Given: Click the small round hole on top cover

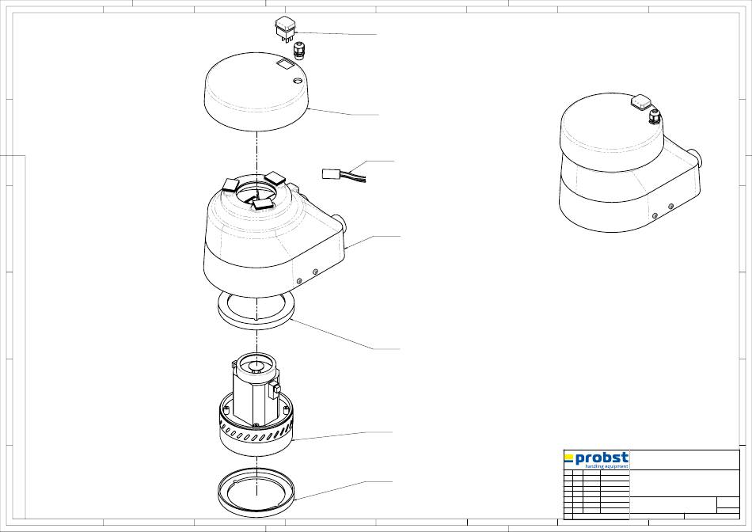Looking at the screenshot, I should 297,81.
